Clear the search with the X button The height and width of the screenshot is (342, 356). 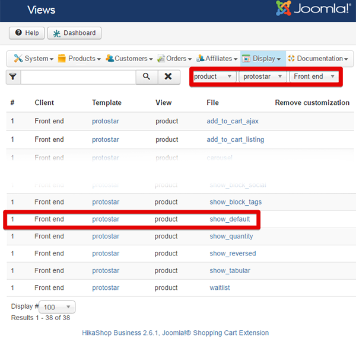169,77
